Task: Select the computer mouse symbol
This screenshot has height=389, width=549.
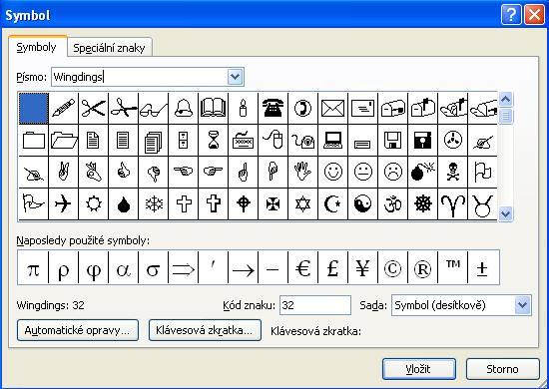Action: click(274, 141)
